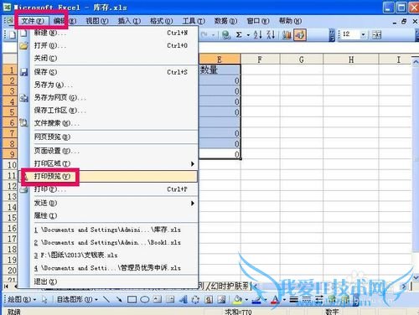The height and width of the screenshot is (315, 419).
Task: Select column F header
Action: click(260, 59)
